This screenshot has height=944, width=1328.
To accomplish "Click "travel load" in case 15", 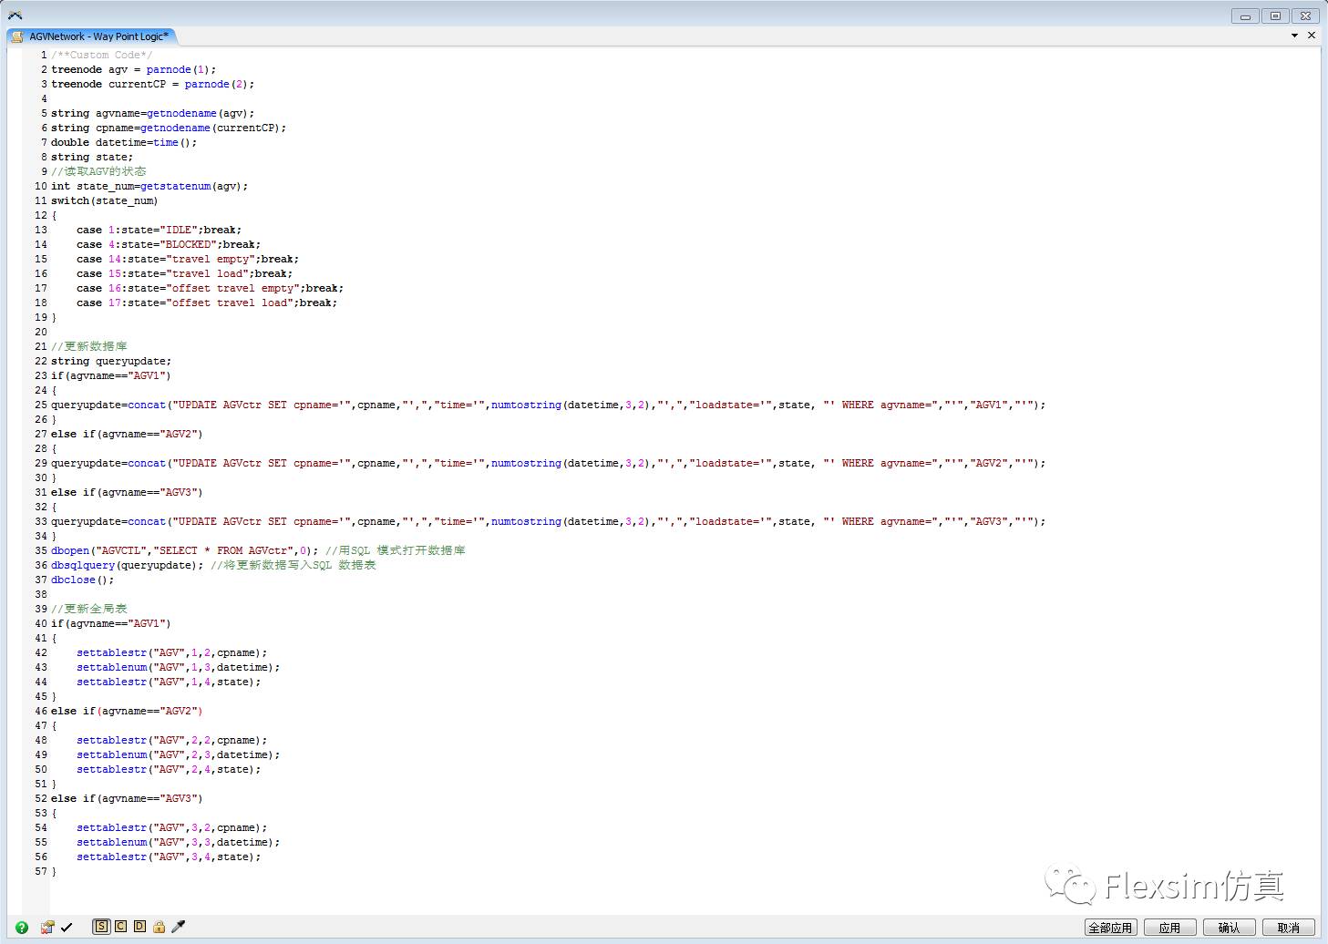I will tap(207, 273).
